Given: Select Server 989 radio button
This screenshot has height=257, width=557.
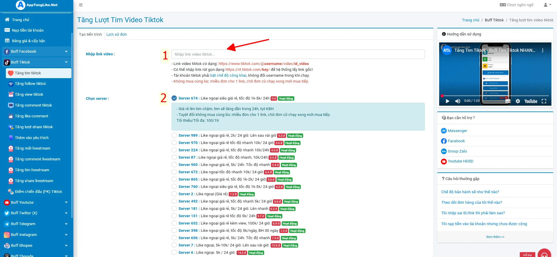Looking at the screenshot, I should click(x=174, y=136).
